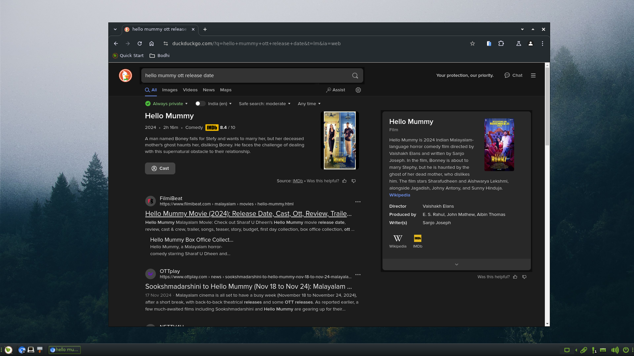Open the Bodhi start menu in taskbar
Image resolution: width=634 pixels, height=356 pixels.
pos(9,350)
